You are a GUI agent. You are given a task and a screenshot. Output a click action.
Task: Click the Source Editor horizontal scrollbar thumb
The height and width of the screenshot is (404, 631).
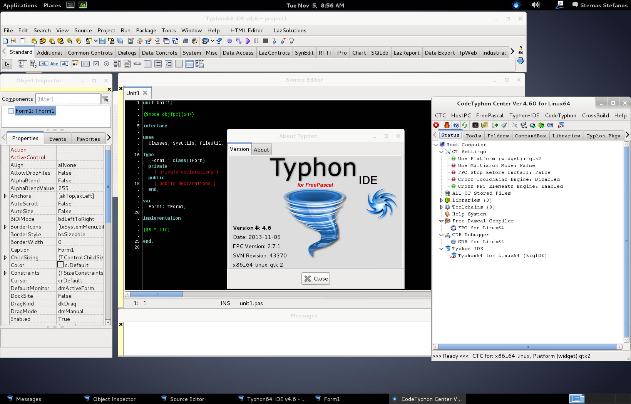156,294
